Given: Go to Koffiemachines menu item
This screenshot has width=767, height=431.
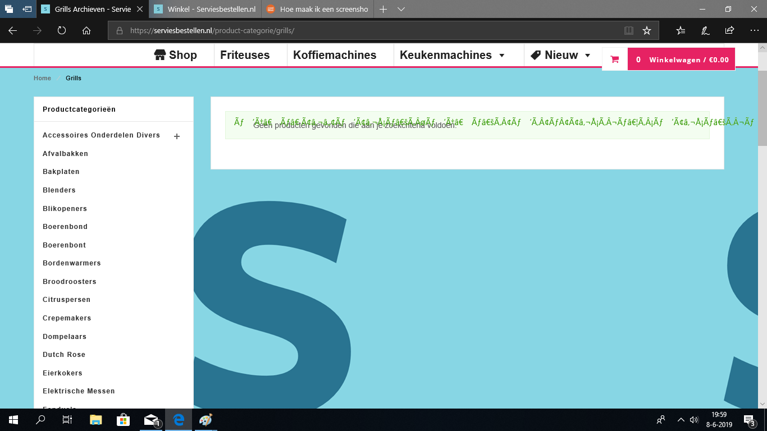Looking at the screenshot, I should click(335, 55).
